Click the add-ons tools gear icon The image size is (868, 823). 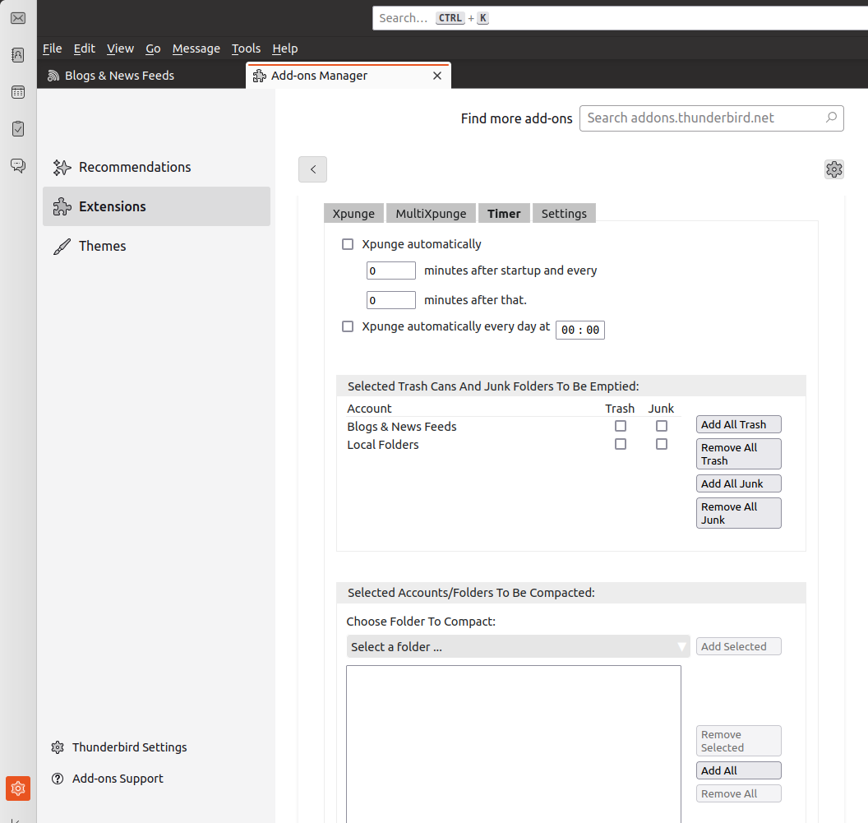(x=833, y=169)
